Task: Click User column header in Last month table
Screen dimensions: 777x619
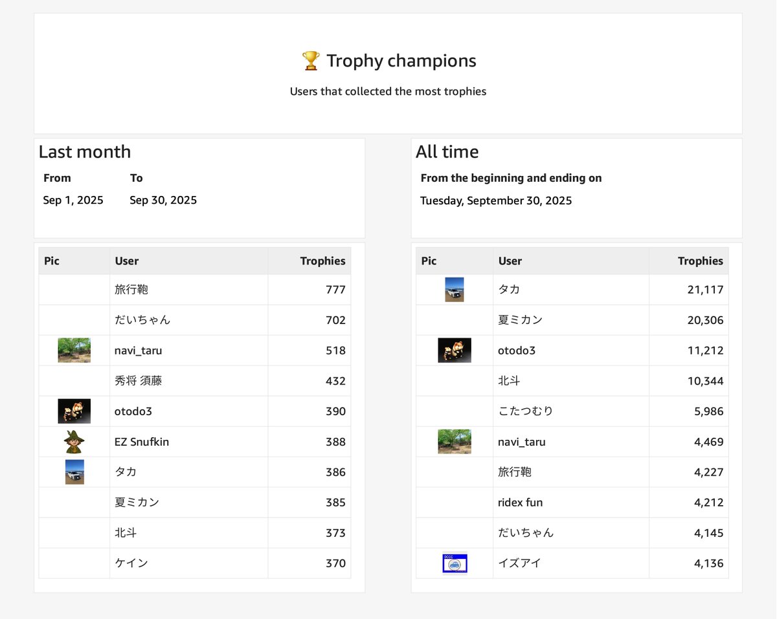Action: coord(127,261)
